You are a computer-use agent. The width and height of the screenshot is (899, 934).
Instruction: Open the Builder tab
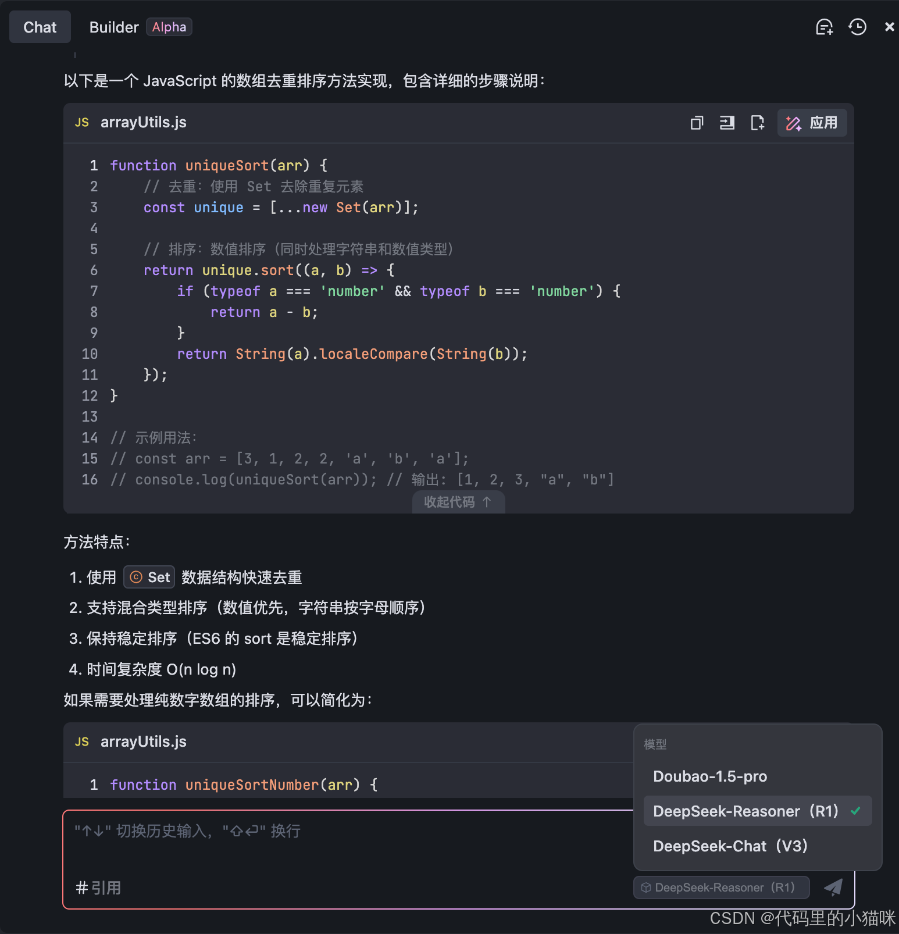click(114, 27)
